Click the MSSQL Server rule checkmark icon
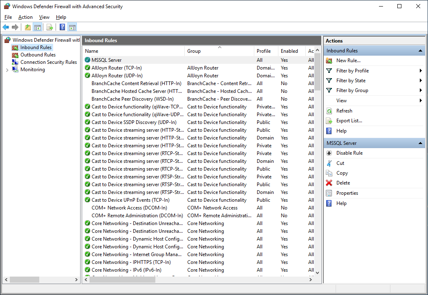The width and height of the screenshot is (428, 295). coord(87,60)
